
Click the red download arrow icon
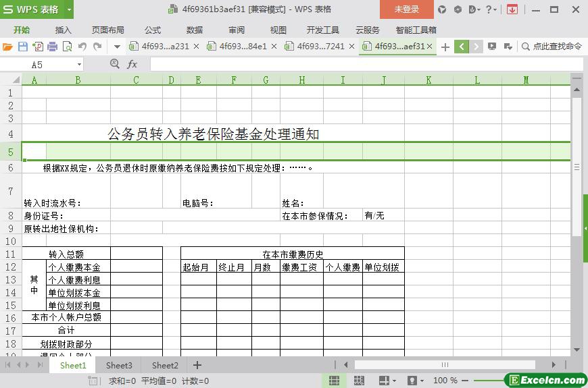512,9
